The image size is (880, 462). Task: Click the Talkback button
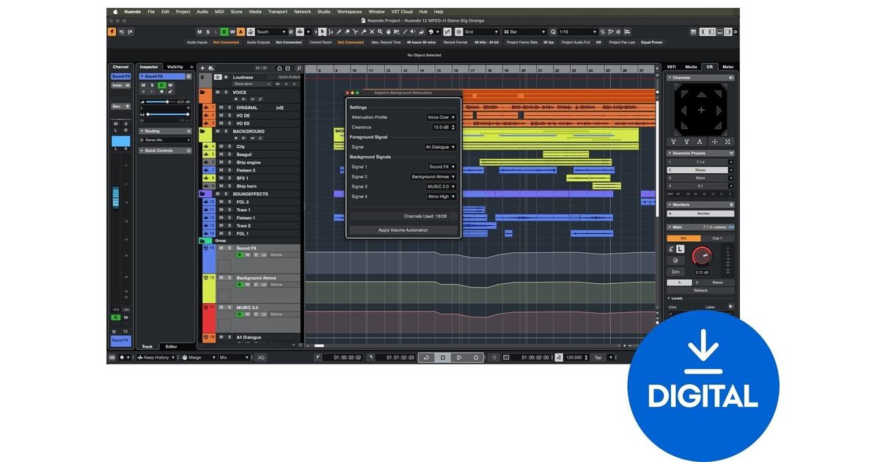[x=700, y=290]
